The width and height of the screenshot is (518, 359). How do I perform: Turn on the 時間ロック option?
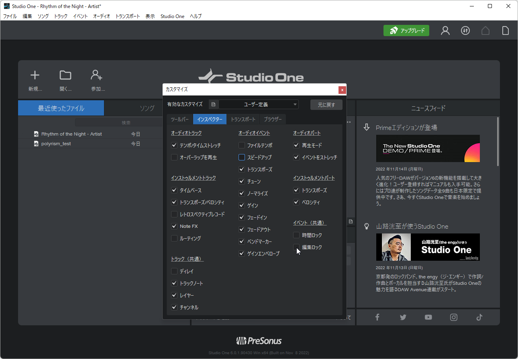tap(296, 235)
